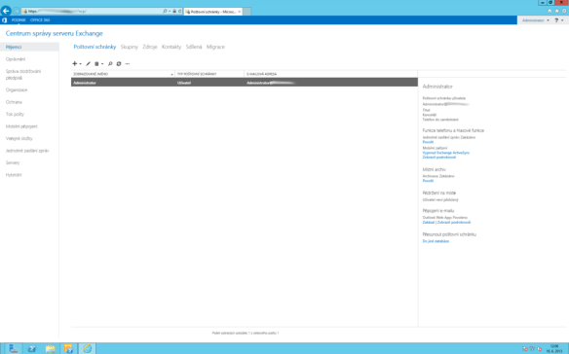Select Servery in the left navigation
Image resolution: width=569 pixels, height=354 pixels.
13,162
